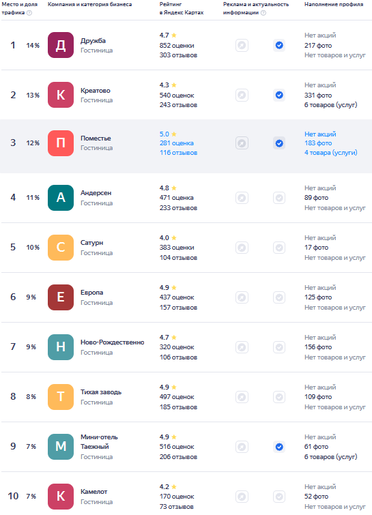Click the 303 отзывов text

(178, 55)
